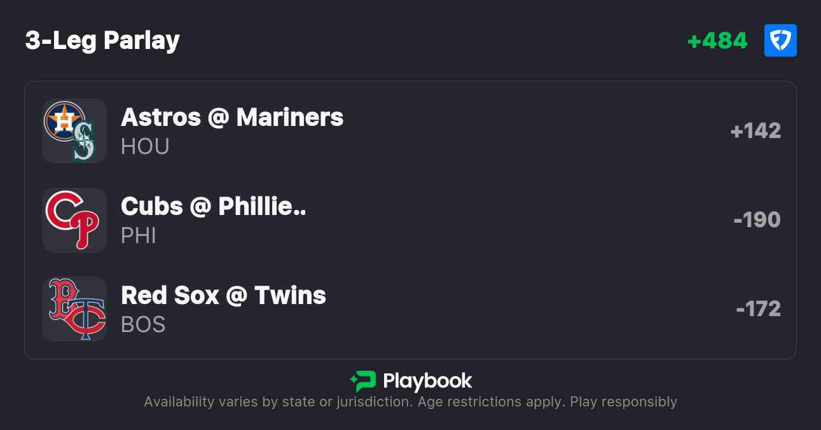Viewport: 821px width, 430px height.
Task: Click the green Playbook logo icon
Action: [363, 381]
